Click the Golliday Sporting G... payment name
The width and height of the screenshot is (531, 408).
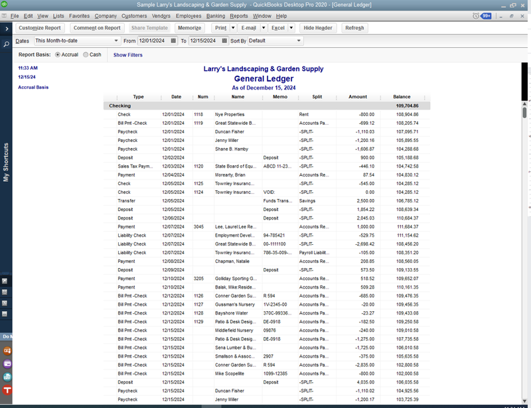(x=236, y=279)
